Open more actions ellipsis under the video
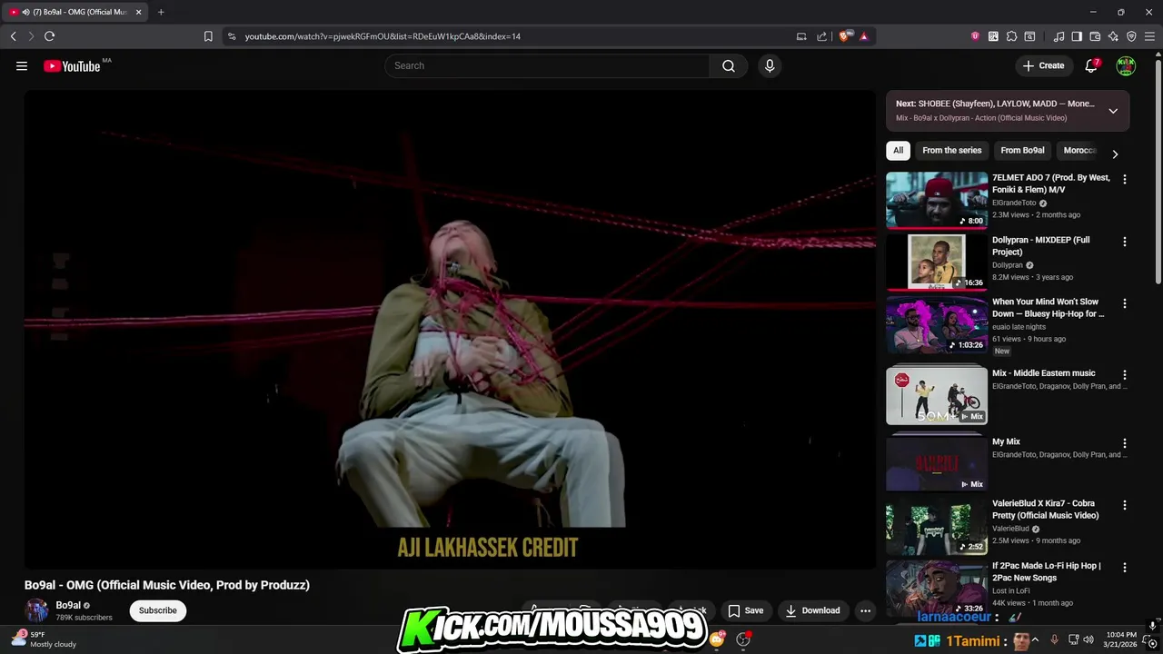Viewport: 1163px width, 654px height. click(866, 610)
